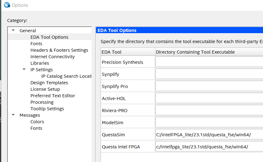Collapse the IP Settings tree node
The width and height of the screenshot is (263, 162).
pos(24,69)
